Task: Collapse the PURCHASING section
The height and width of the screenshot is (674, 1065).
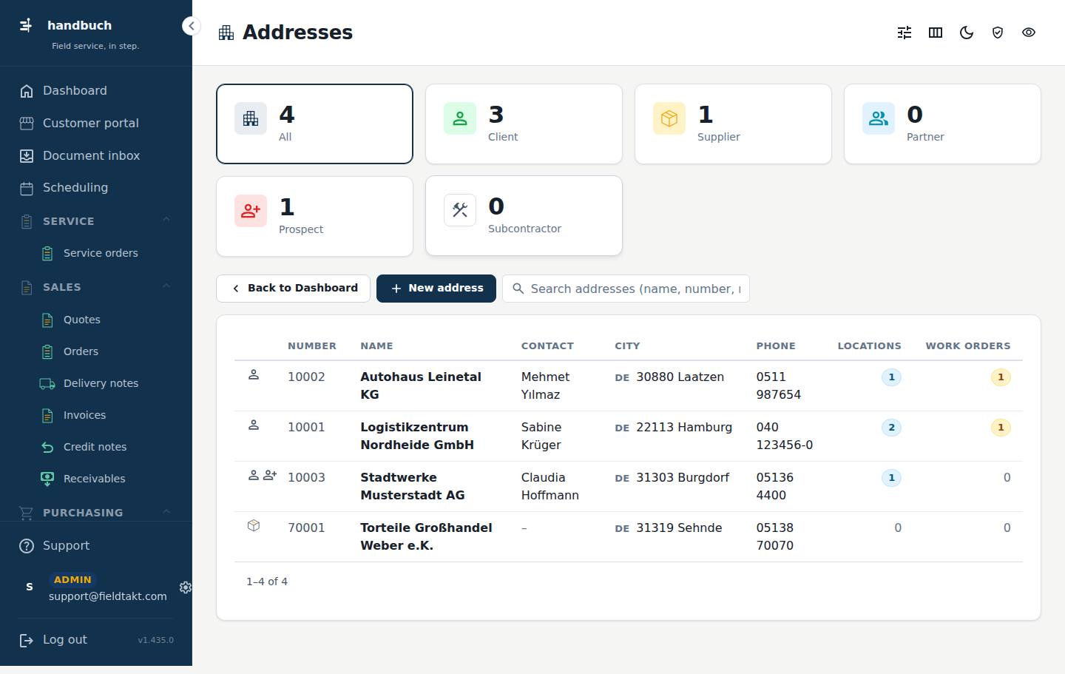Action: tap(96, 512)
